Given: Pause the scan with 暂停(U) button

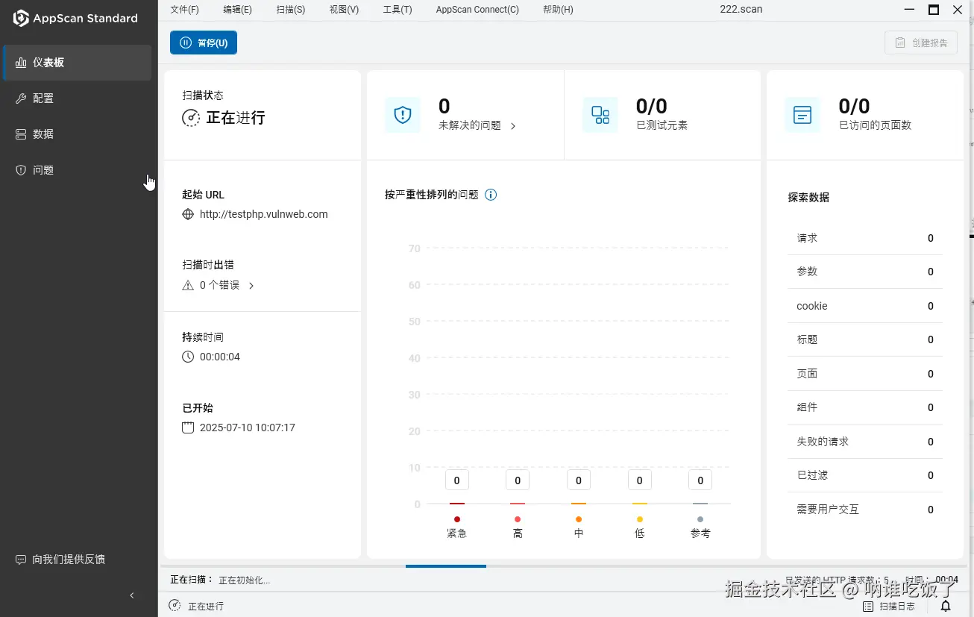Looking at the screenshot, I should (x=204, y=43).
